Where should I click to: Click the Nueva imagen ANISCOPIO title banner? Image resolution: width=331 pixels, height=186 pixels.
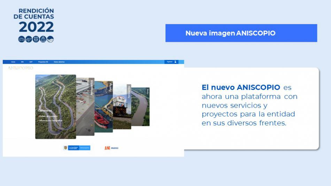coord(241,33)
